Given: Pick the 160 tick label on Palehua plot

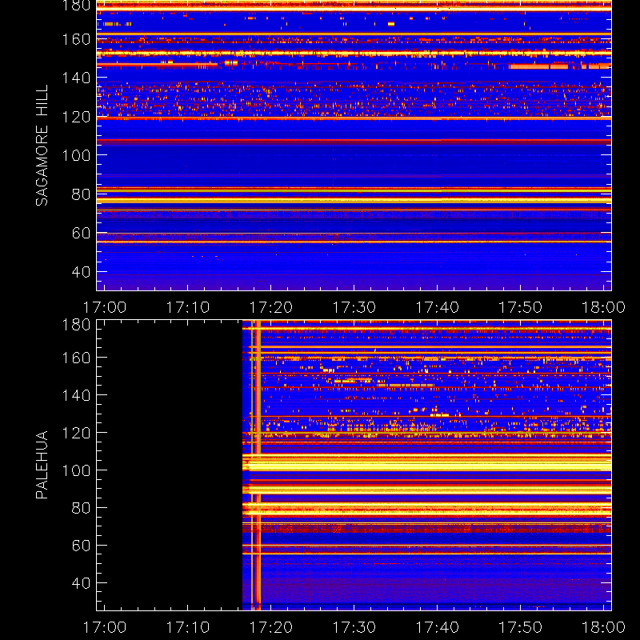Looking at the screenshot, I should (76, 358).
